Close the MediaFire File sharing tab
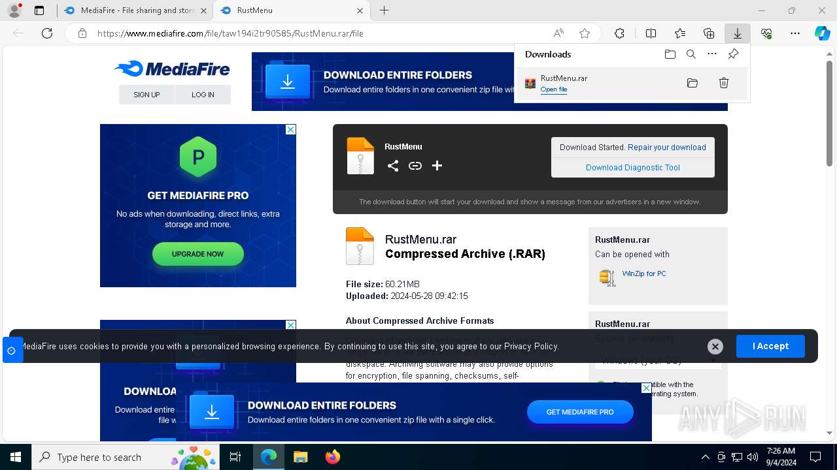The image size is (837, 470). click(x=203, y=10)
